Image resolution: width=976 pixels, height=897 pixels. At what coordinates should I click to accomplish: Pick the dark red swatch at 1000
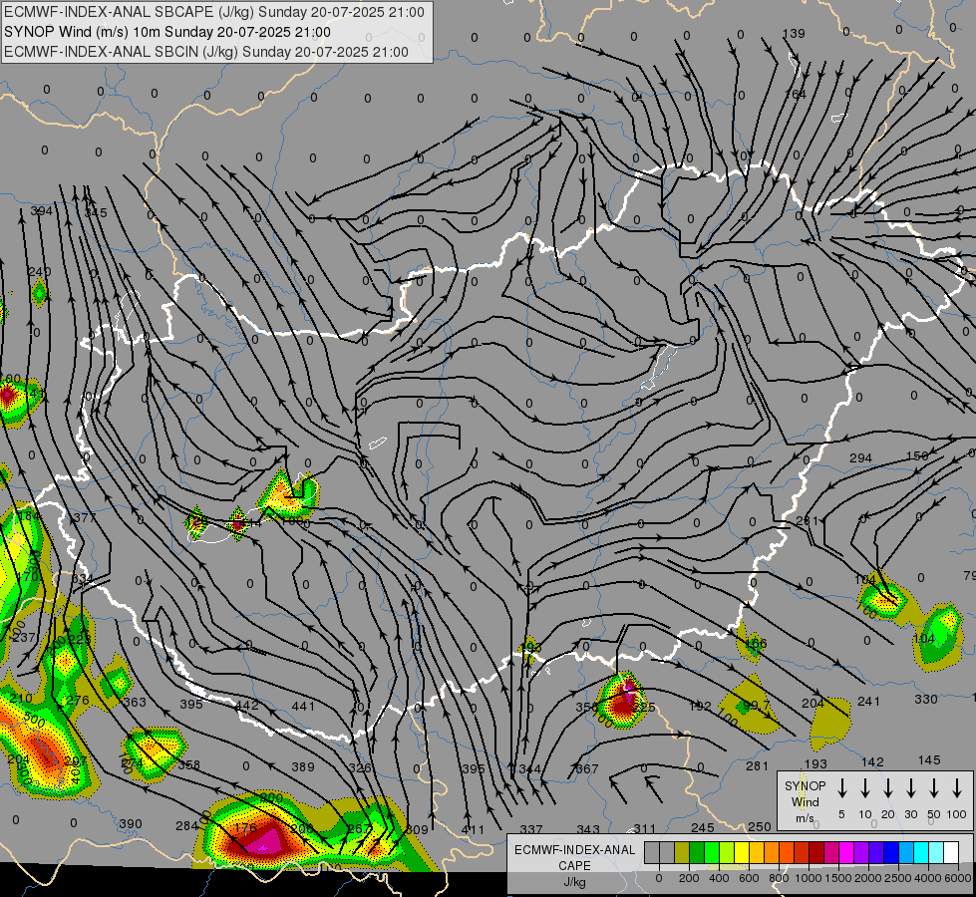pos(816,852)
